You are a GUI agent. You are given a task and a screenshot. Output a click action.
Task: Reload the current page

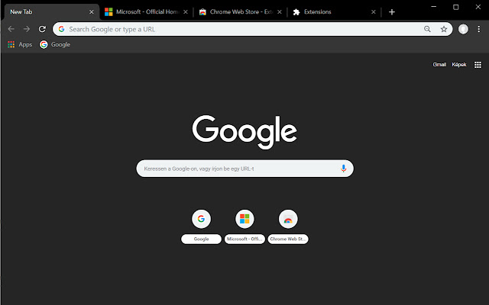click(x=42, y=29)
